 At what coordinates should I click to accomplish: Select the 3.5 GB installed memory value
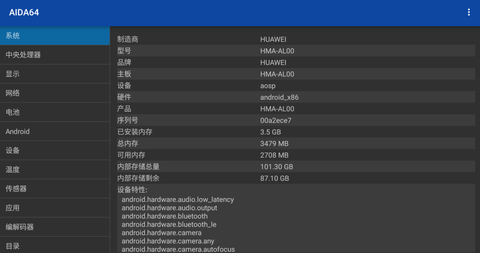click(x=271, y=132)
